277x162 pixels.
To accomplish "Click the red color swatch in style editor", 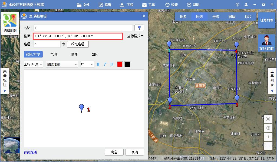I will (120, 64).
